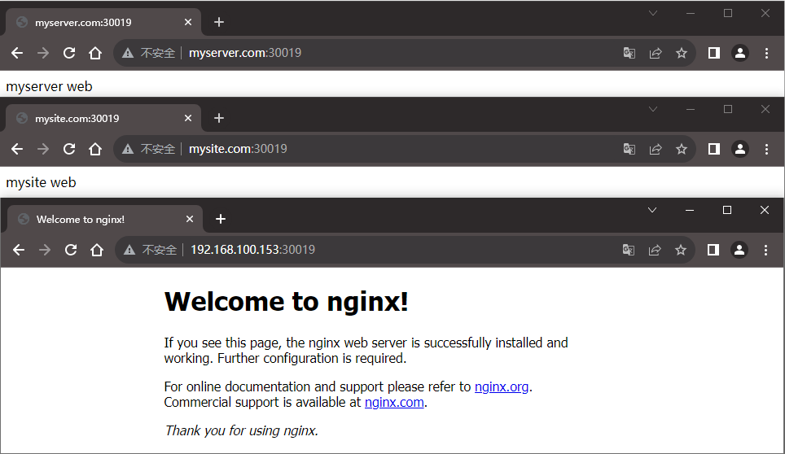Click the not-secure warning for mysite.com

click(x=149, y=149)
